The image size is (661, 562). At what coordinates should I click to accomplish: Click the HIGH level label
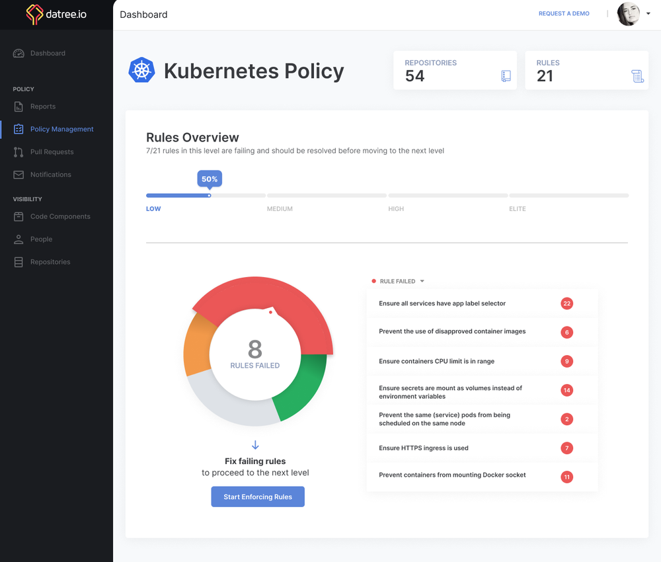pyautogui.click(x=396, y=209)
